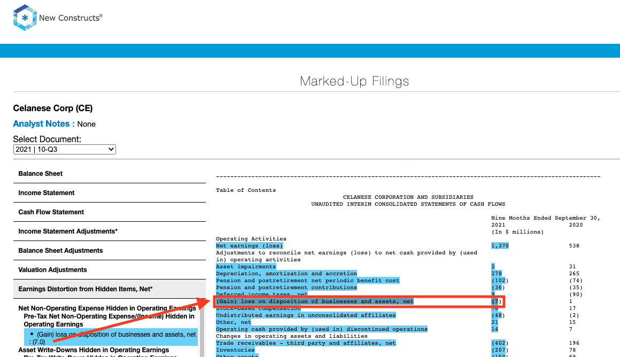
Task: Open the Select Document dropdown
Action: (x=65, y=150)
